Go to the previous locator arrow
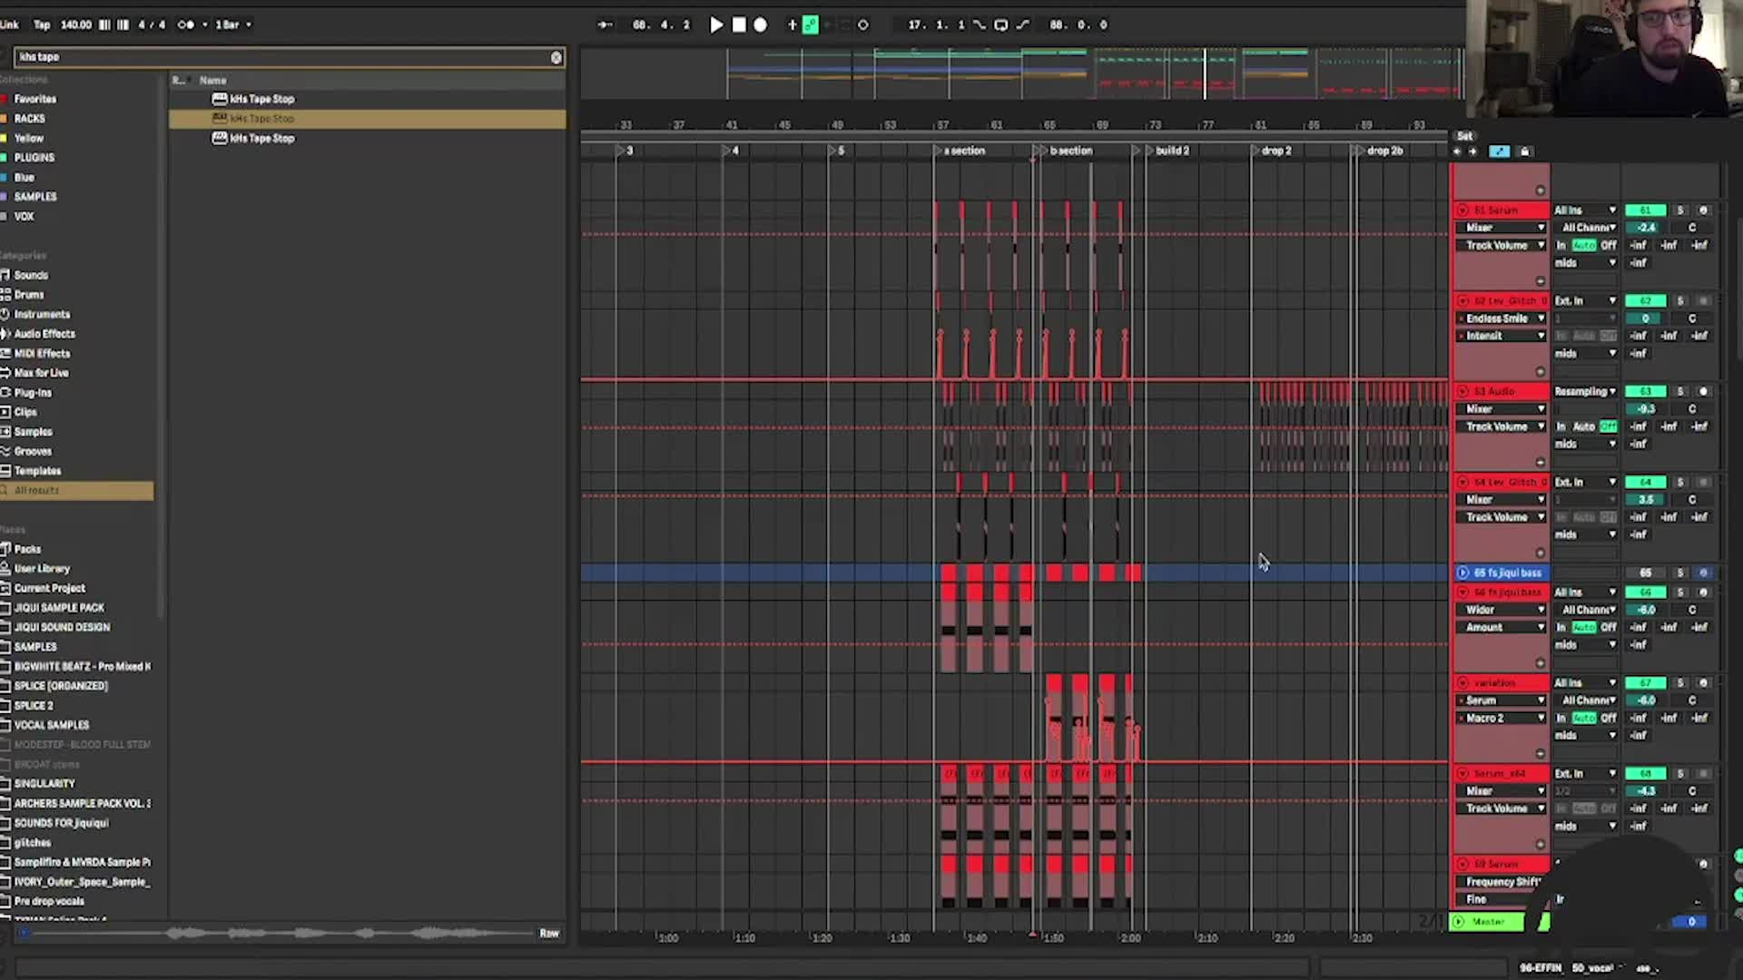The image size is (1743, 980). click(1457, 152)
